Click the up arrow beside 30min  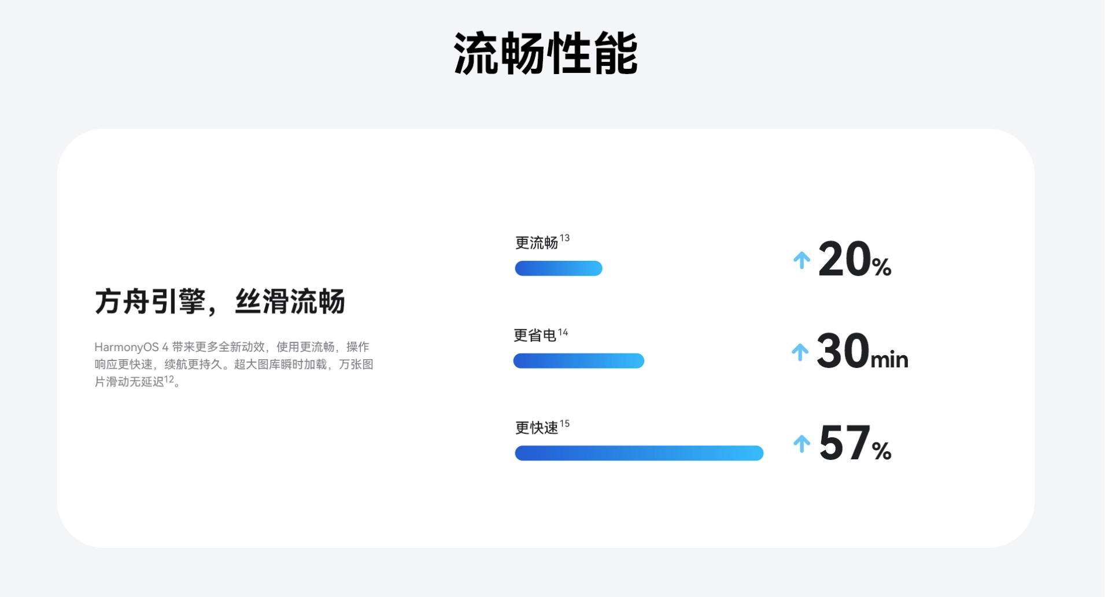coord(800,352)
